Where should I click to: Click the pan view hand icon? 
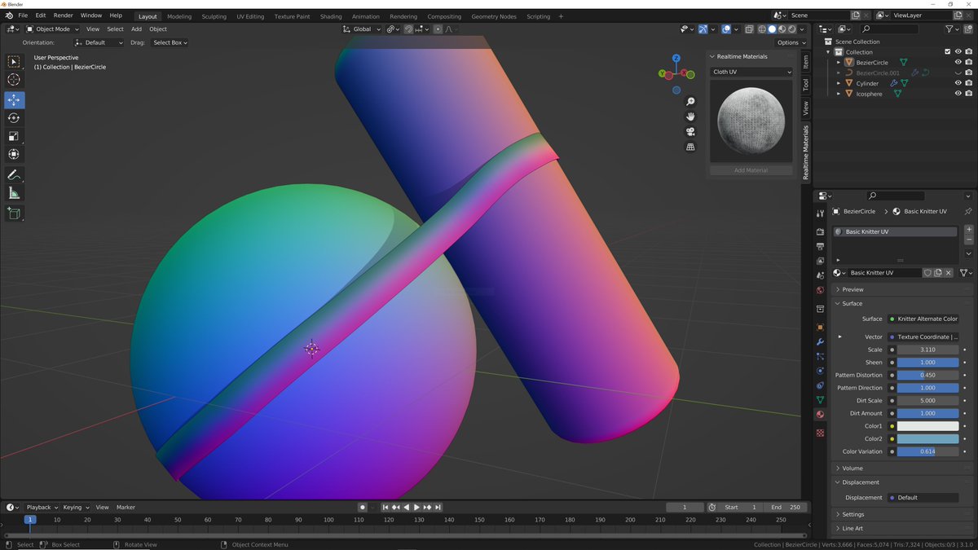coord(690,117)
